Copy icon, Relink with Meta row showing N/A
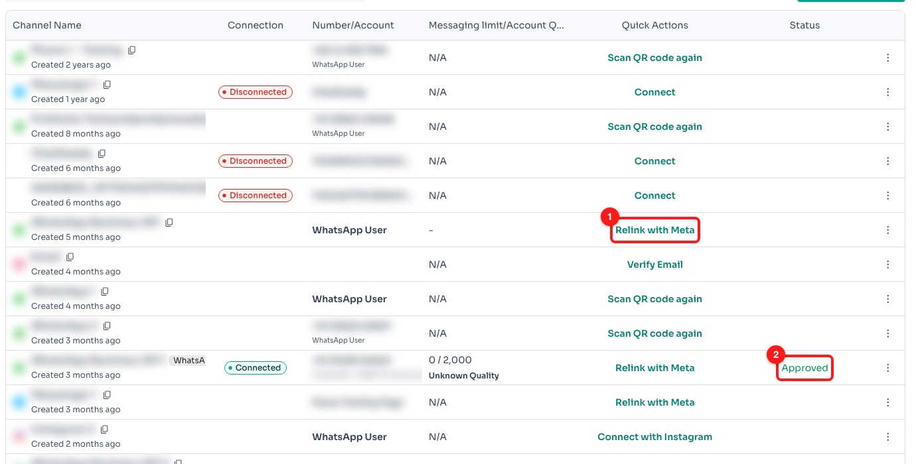The height and width of the screenshot is (464, 916). 108,395
